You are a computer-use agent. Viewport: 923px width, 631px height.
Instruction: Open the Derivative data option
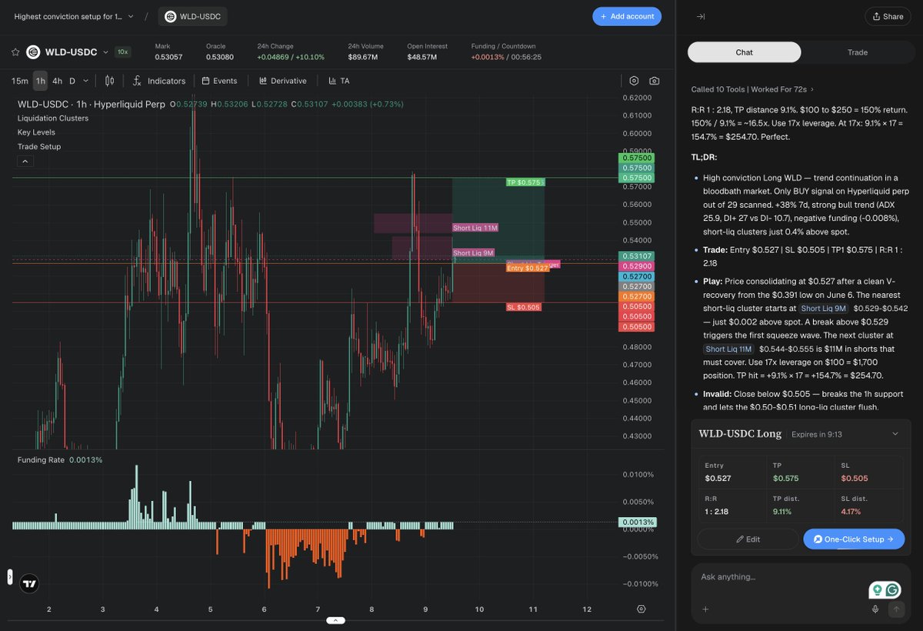click(282, 81)
